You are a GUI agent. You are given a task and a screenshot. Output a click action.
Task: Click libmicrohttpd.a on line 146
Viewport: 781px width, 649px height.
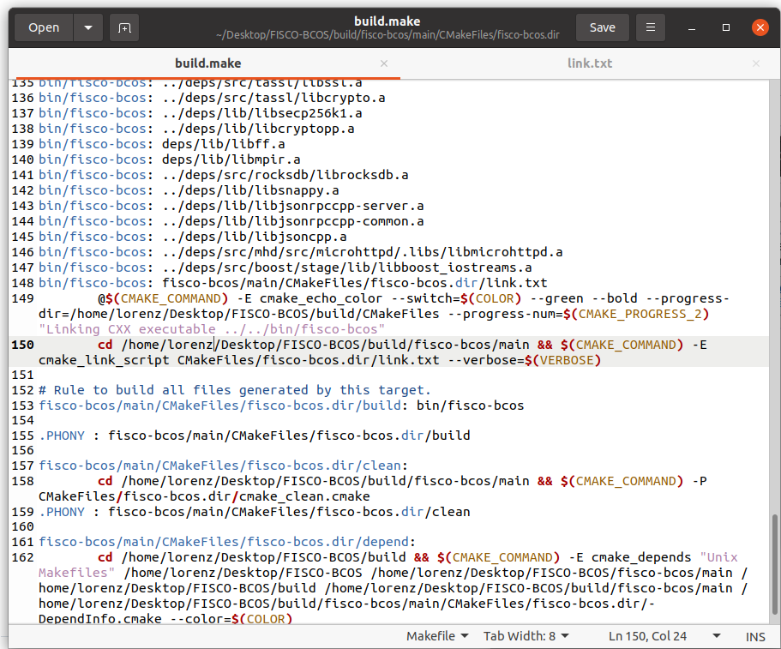(x=506, y=252)
